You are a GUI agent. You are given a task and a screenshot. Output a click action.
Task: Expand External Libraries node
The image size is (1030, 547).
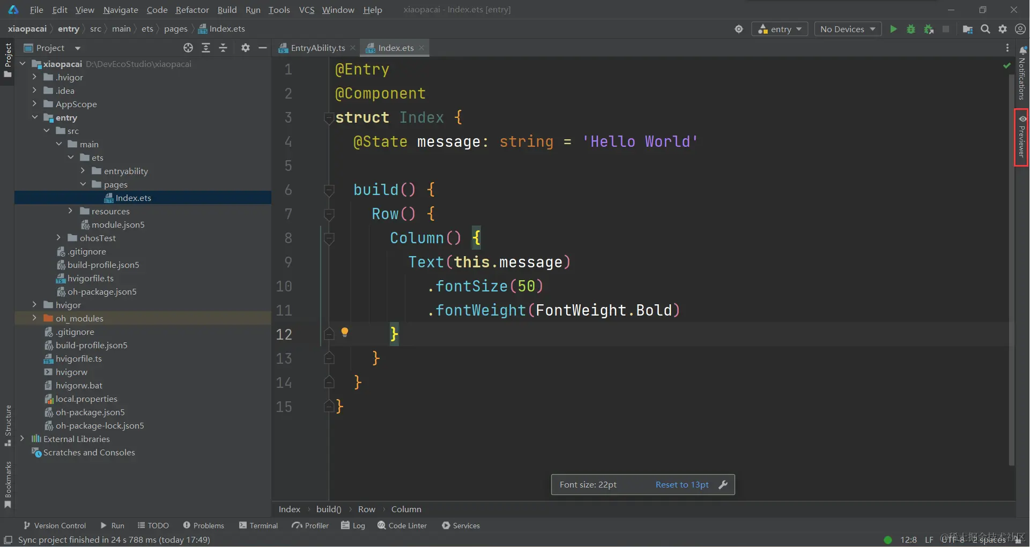(x=22, y=439)
